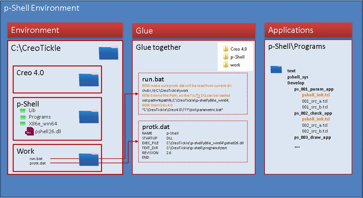Click the p-Shell\Programs heading
The width and height of the screenshot is (363, 198).
click(x=297, y=47)
